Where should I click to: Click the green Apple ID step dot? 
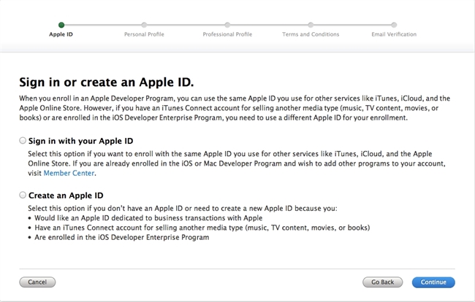pos(61,24)
